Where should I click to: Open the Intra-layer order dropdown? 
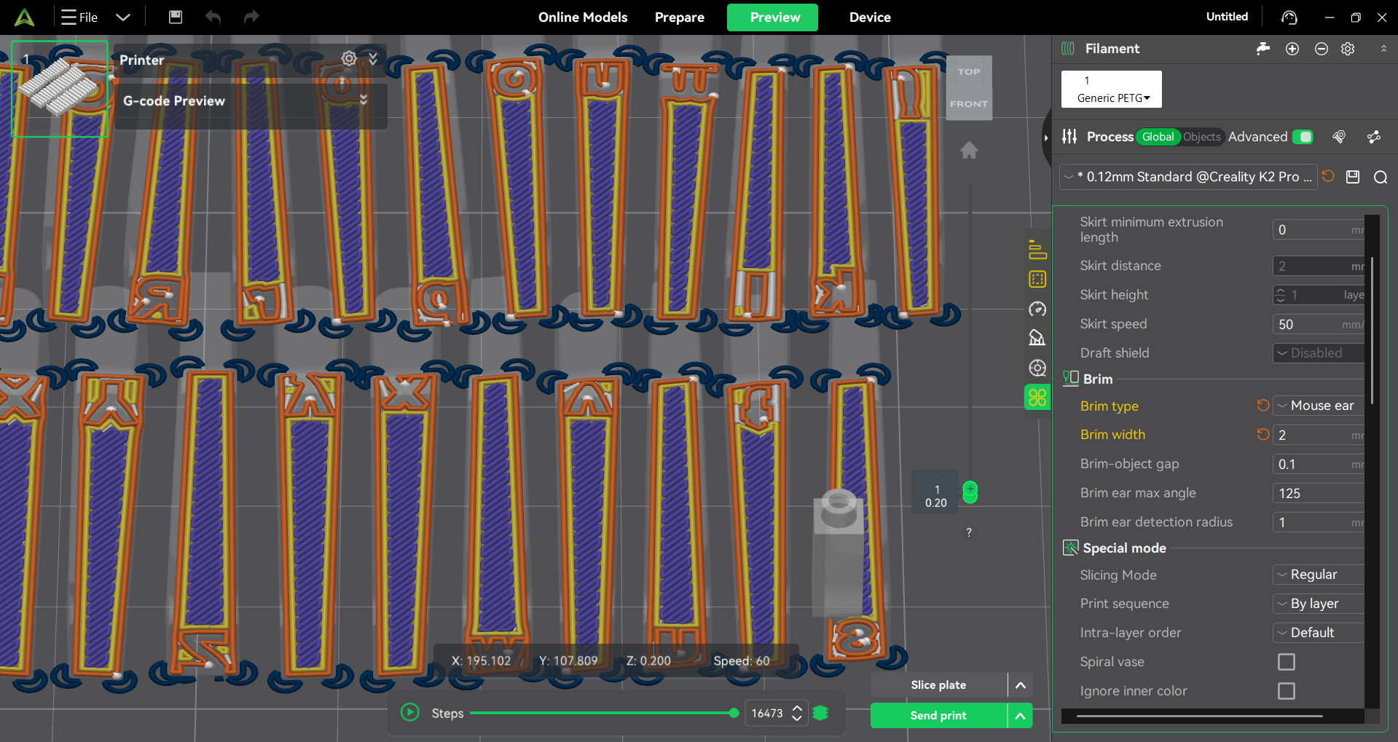[1319, 633]
